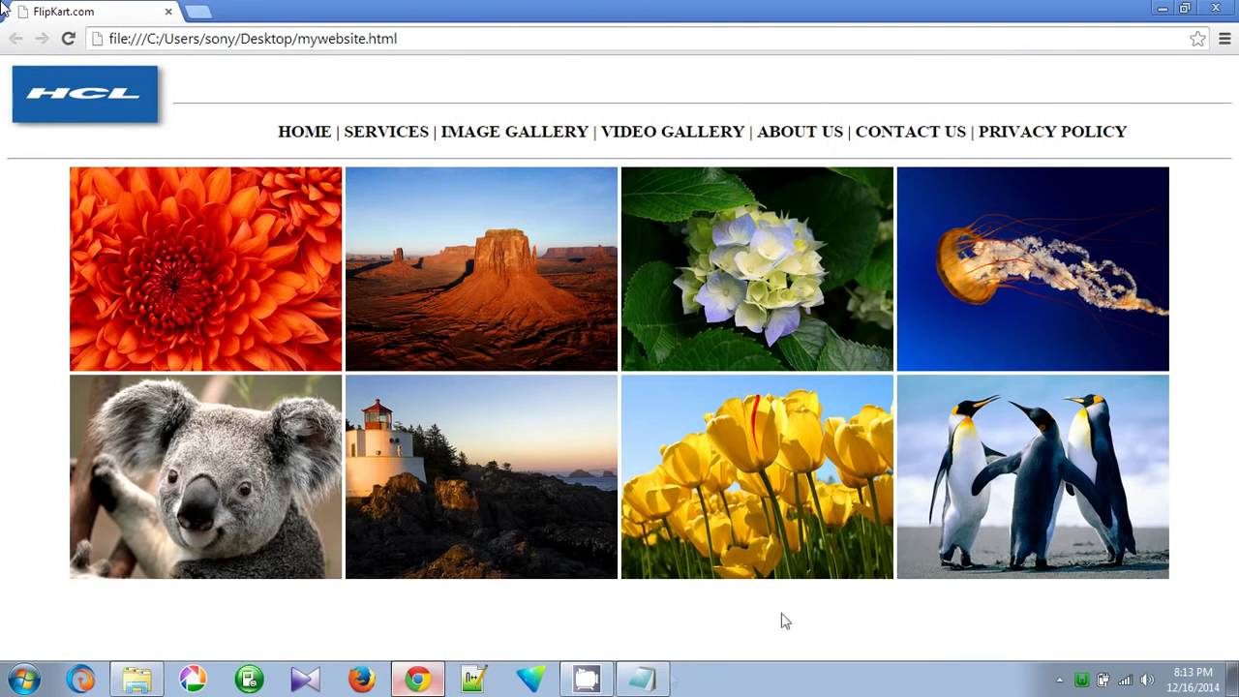Open the blue-green triangle taskbar app
Screen dimensions: 1239x697
click(529, 680)
